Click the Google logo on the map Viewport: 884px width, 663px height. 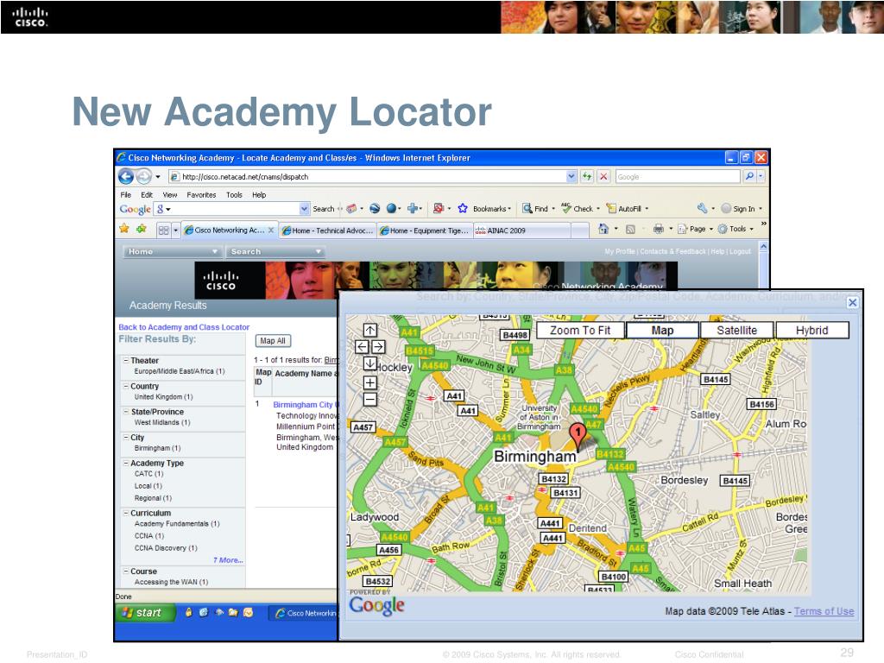[x=376, y=605]
